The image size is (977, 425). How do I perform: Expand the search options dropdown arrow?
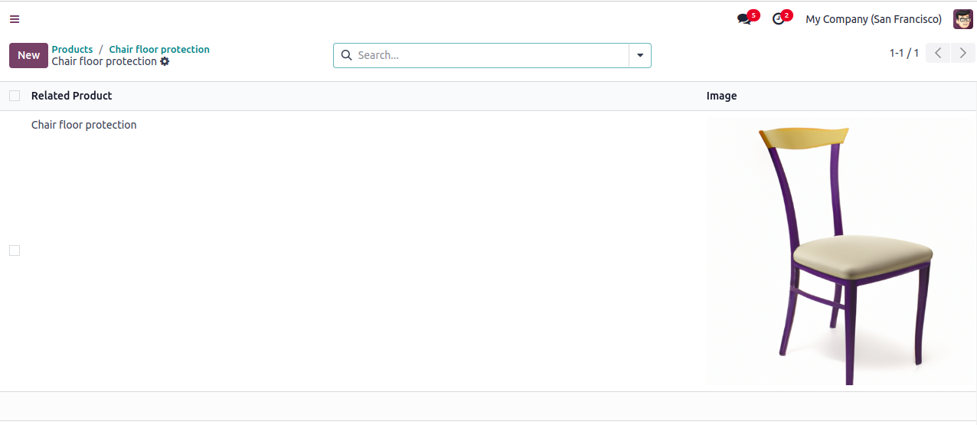tap(640, 55)
